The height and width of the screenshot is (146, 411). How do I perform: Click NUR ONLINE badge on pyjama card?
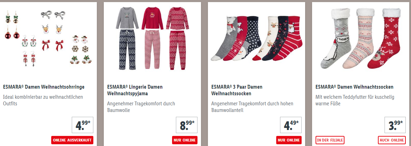pos(185,140)
